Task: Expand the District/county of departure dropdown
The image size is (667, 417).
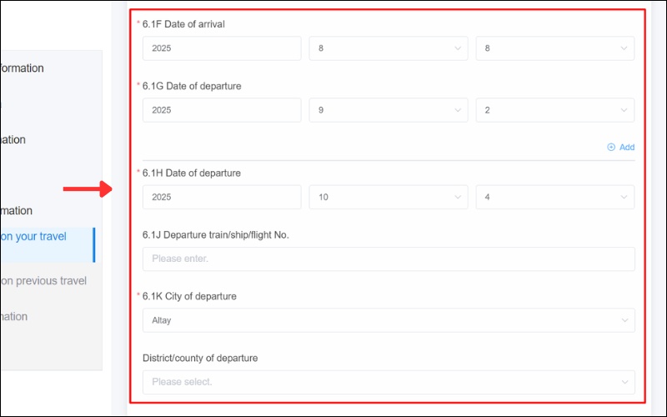Action: 388,382
